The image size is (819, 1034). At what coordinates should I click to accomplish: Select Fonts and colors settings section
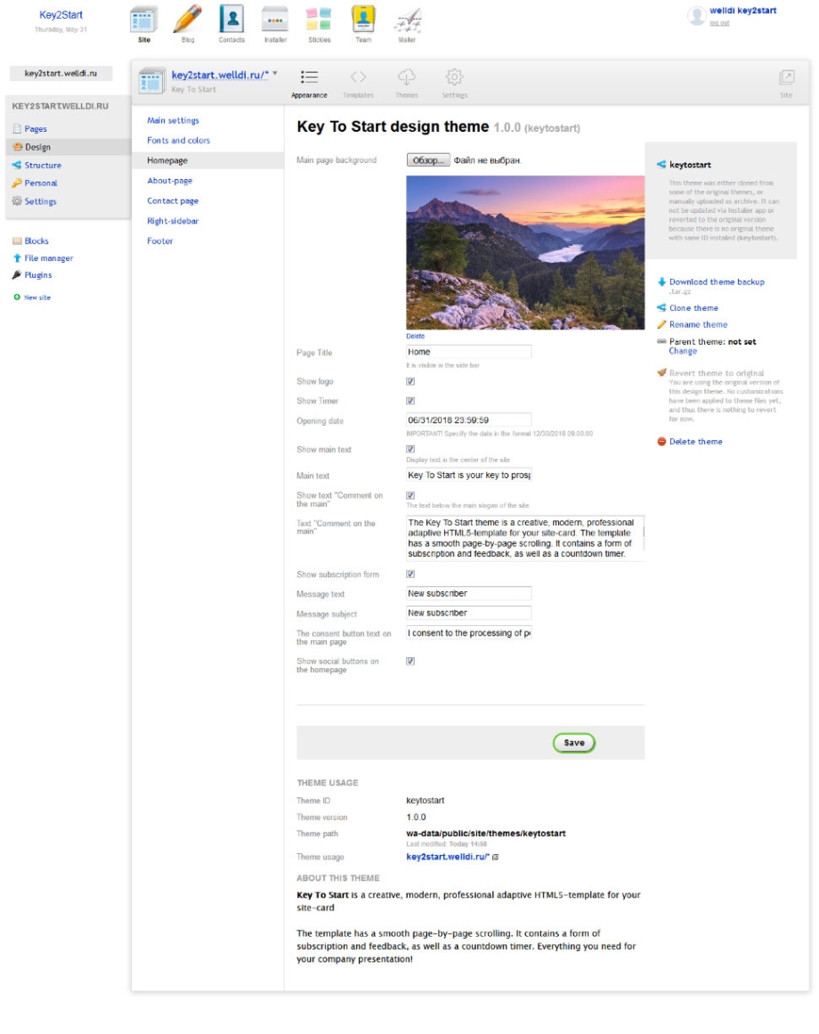point(179,141)
